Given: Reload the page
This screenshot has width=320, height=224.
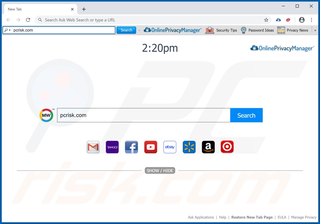Looking at the screenshot, I should (28, 20).
